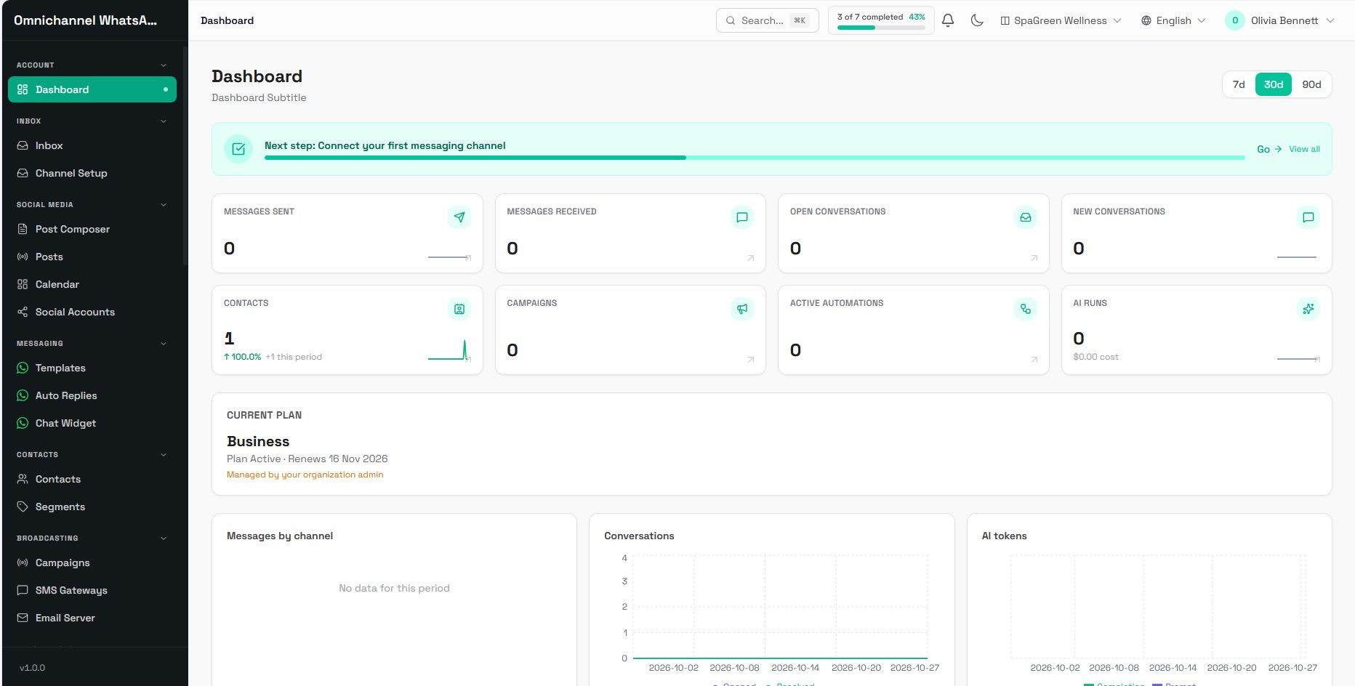Open Segments in the sidebar

pos(92,507)
